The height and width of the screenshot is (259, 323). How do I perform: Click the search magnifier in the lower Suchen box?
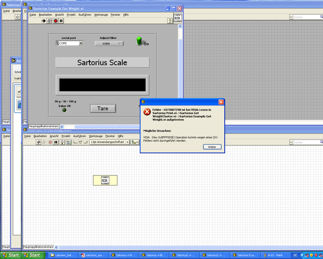click(321, 142)
